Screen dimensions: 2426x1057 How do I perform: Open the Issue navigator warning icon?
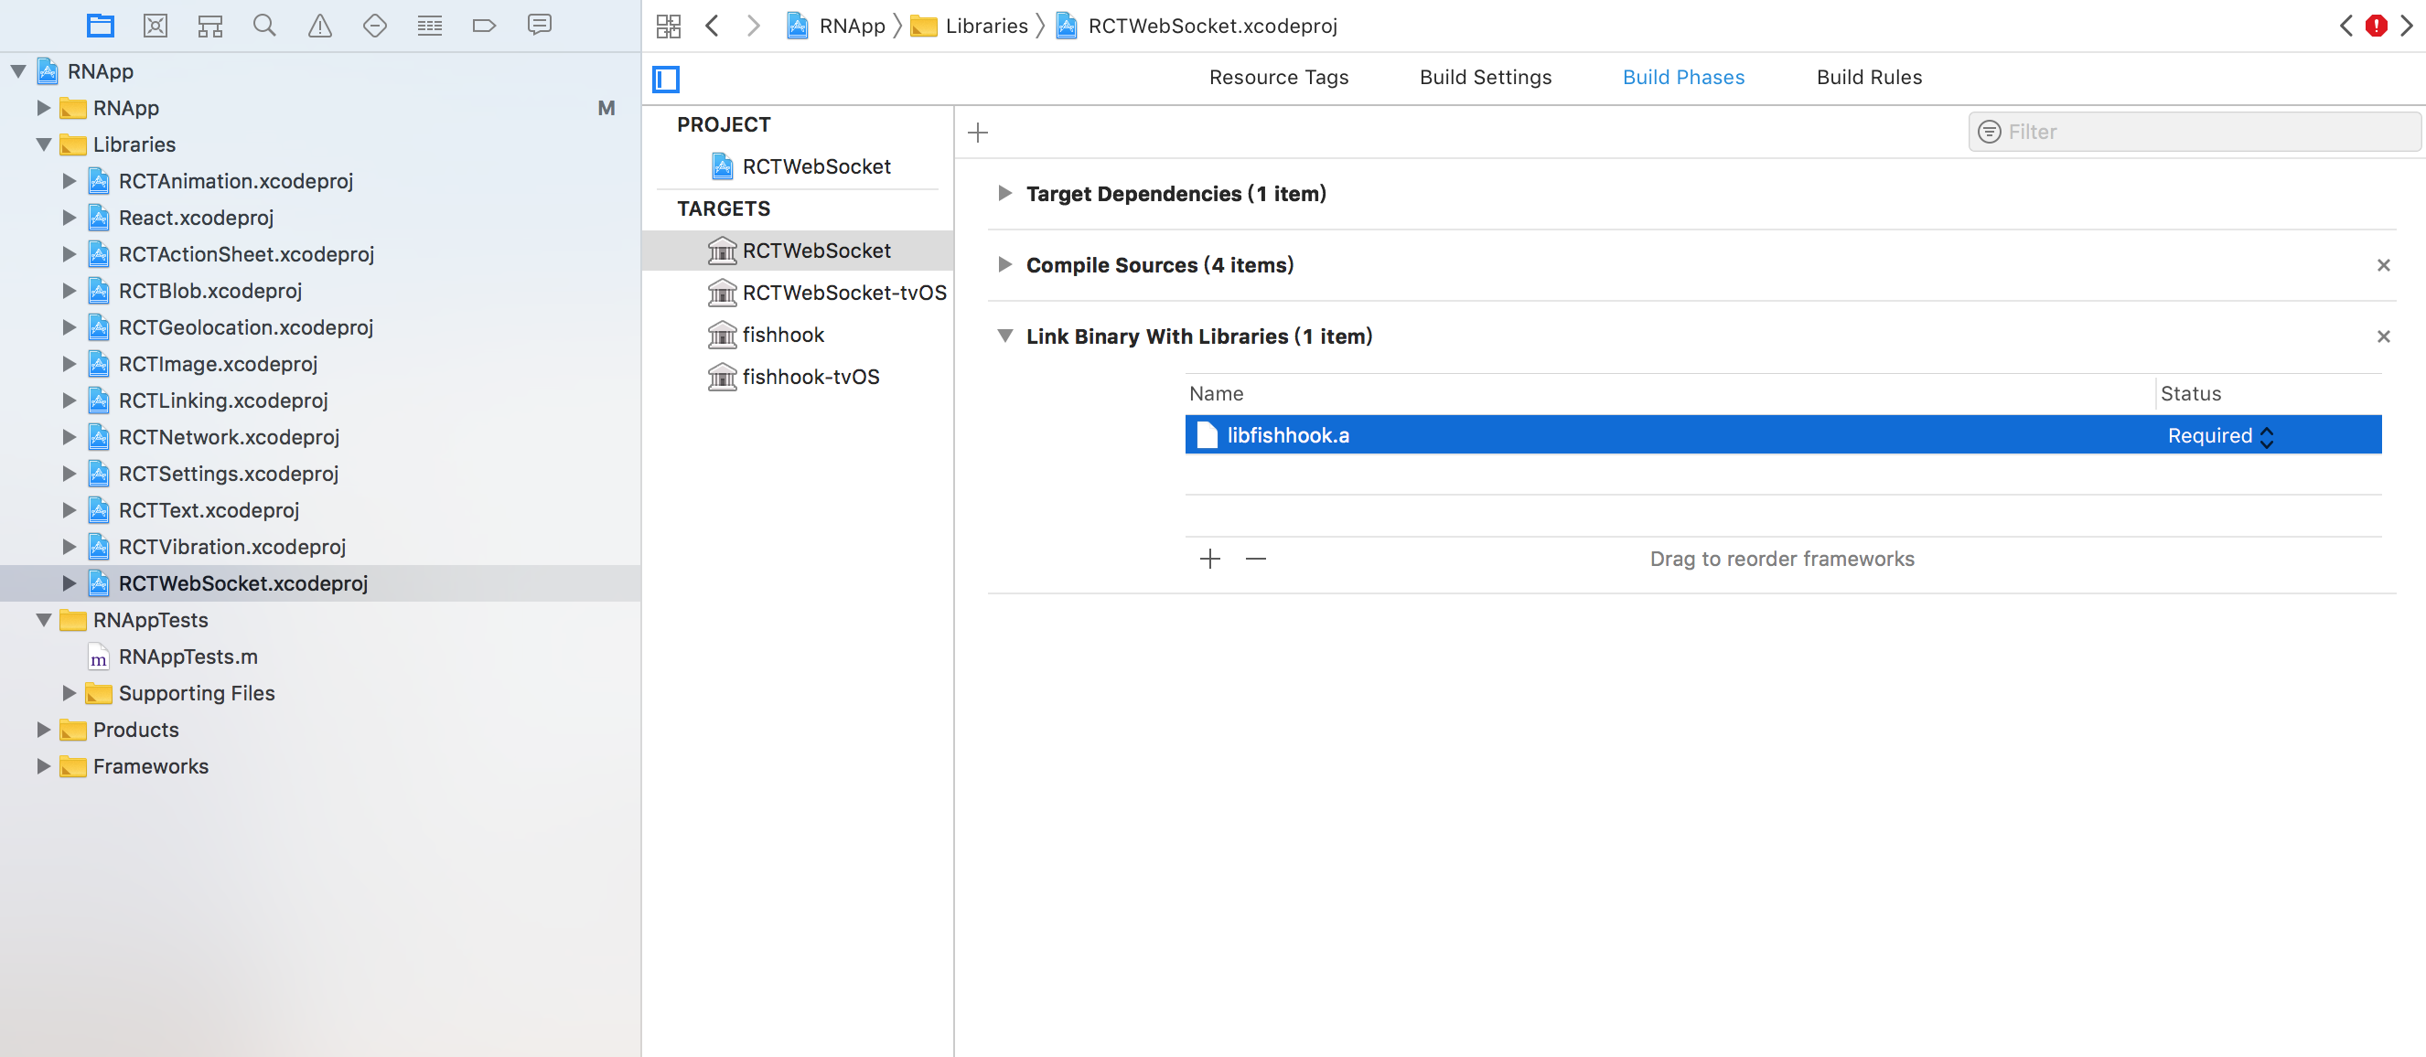pyautogui.click(x=320, y=26)
